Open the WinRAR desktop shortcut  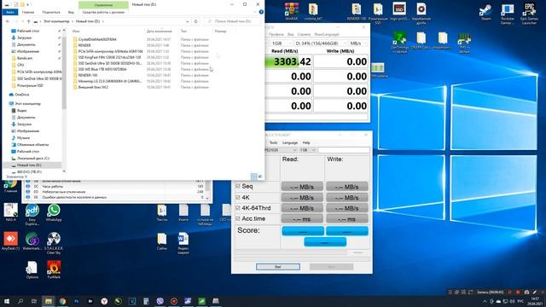click(292, 11)
